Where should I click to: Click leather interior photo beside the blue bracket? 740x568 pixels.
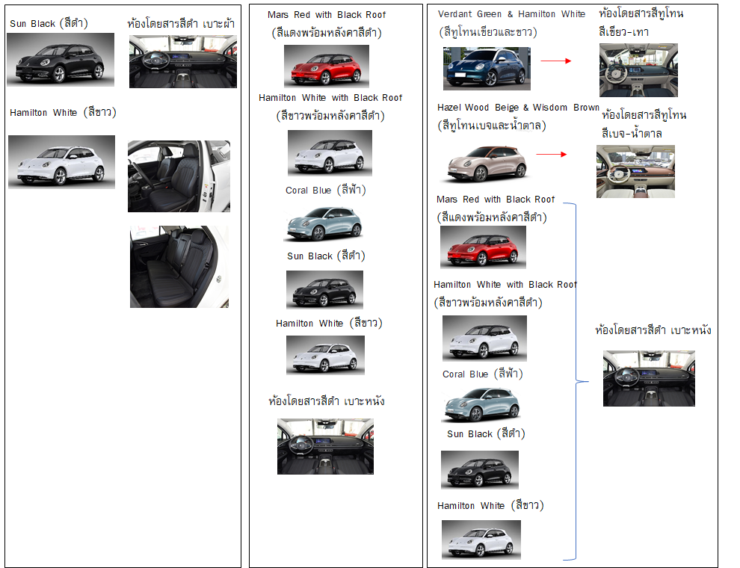point(649,378)
